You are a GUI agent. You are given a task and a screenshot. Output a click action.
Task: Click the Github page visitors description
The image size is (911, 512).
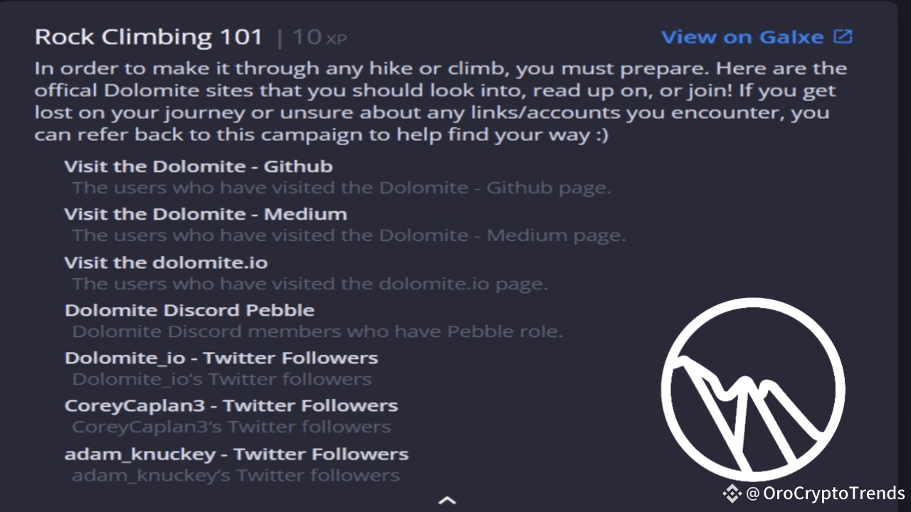[x=342, y=188]
